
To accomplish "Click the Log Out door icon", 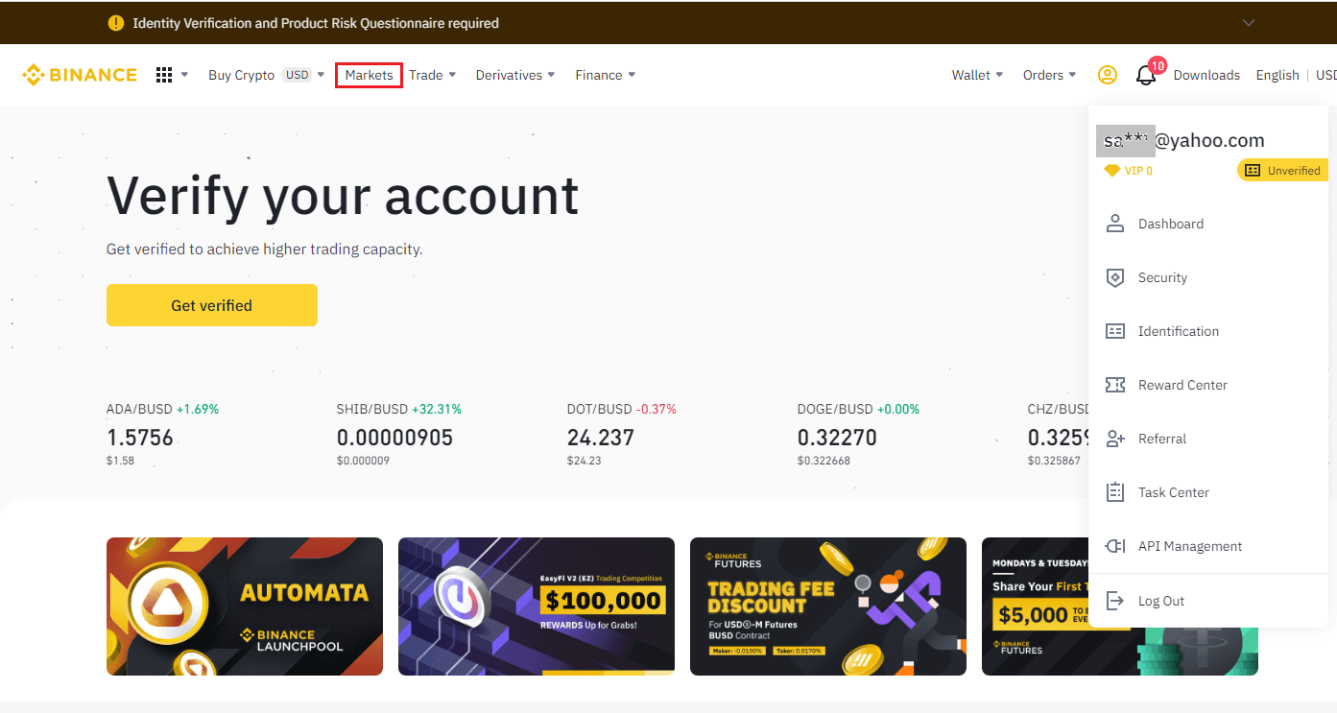I will pyautogui.click(x=1115, y=601).
